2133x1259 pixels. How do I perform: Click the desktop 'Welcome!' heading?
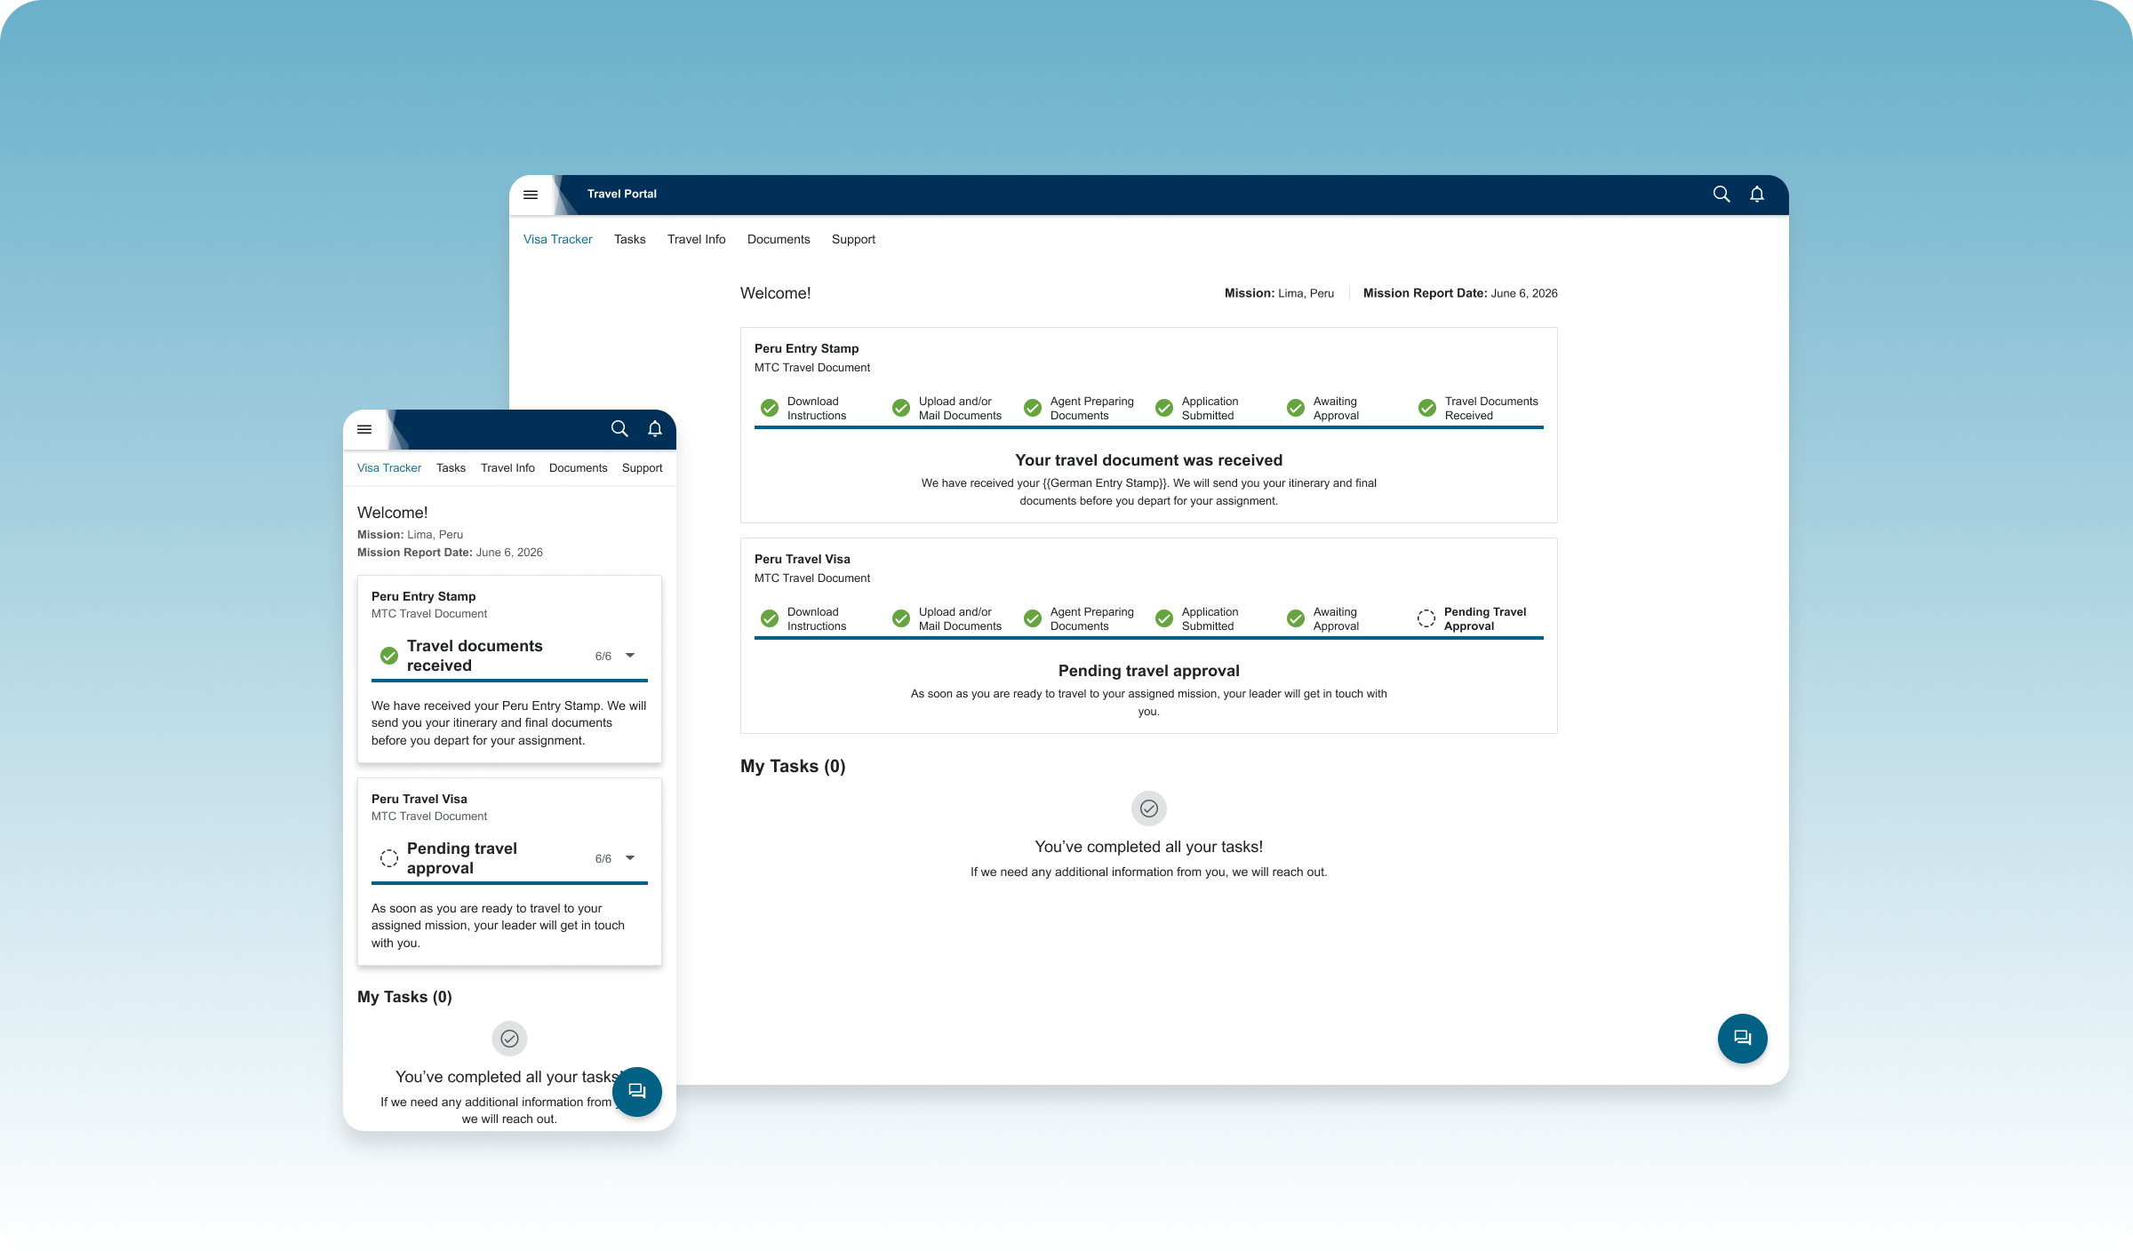point(775,293)
